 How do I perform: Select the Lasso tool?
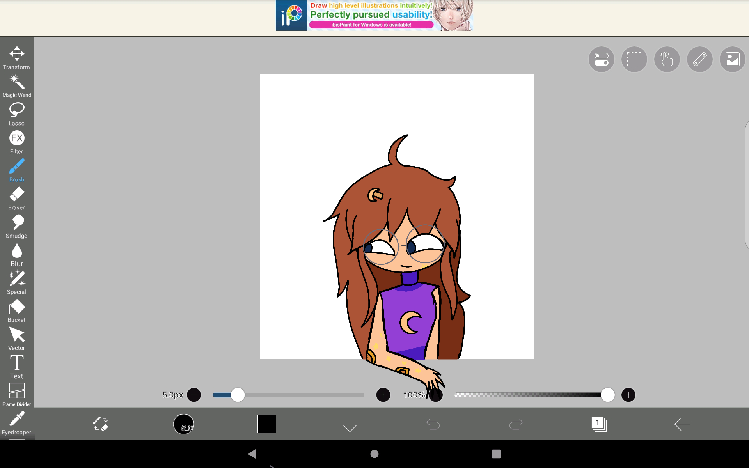(x=17, y=114)
